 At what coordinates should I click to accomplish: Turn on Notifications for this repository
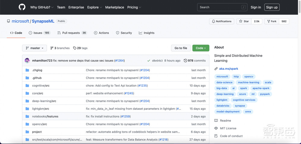tap(222, 21)
